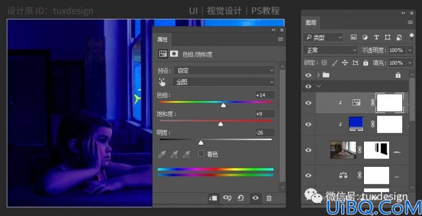Filter layers by pixel layer icon

pyautogui.click(x=354, y=37)
